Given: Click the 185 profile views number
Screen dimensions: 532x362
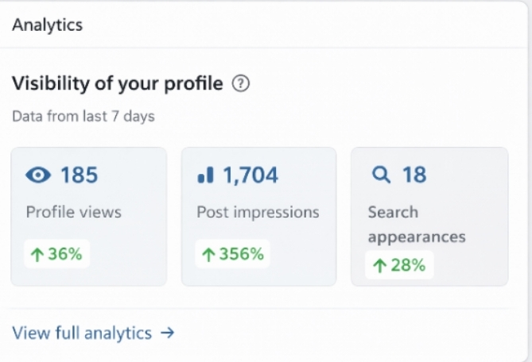Looking at the screenshot, I should point(79,175).
